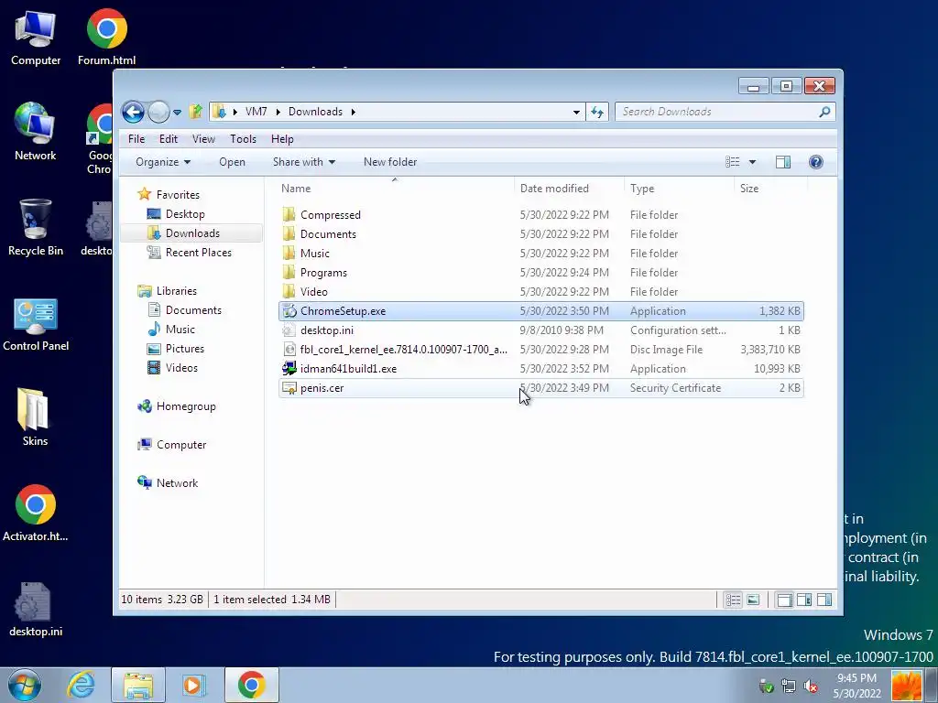Open the Help menu

click(282, 139)
